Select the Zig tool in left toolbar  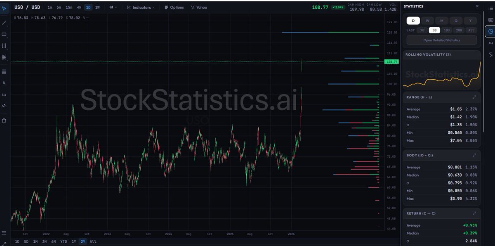4,95
